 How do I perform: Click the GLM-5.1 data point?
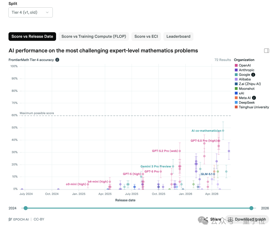tap(214, 174)
